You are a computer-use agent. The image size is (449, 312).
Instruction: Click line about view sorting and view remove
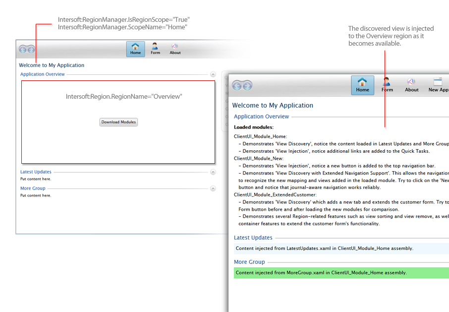coord(343,216)
